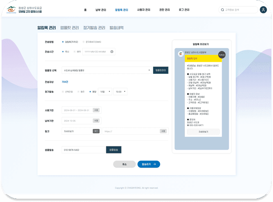The image size is (273, 202).
Task: Open the 템플릿 선택 template dropdown
Action: (x=107, y=70)
